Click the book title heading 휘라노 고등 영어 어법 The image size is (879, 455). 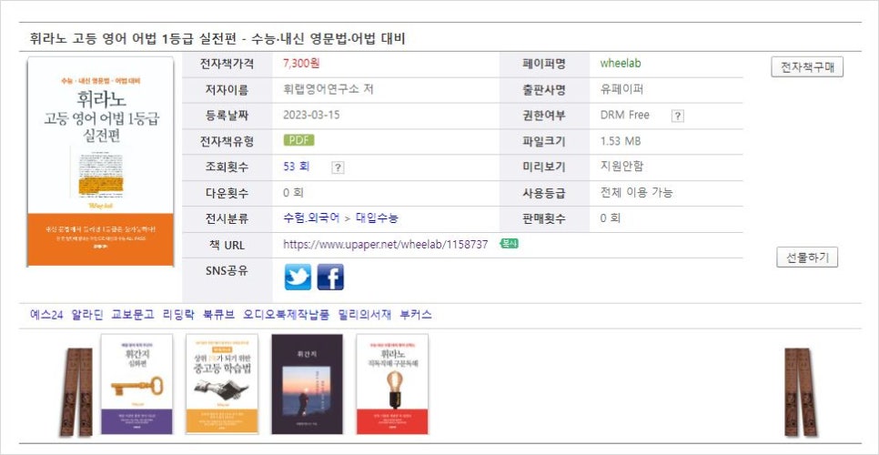tap(217, 38)
